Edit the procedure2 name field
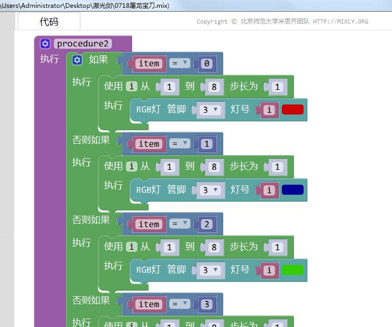The image size is (392, 327). point(83,44)
